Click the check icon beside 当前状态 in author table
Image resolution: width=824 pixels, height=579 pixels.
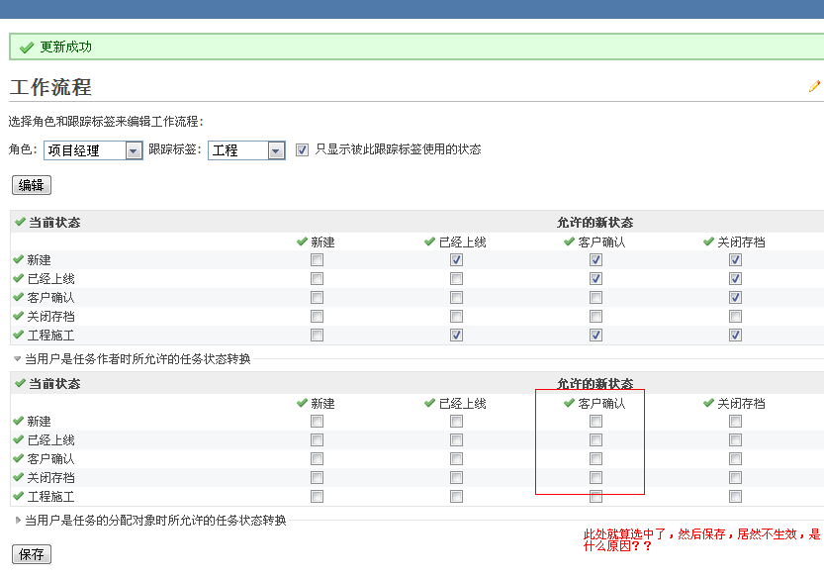pos(20,383)
